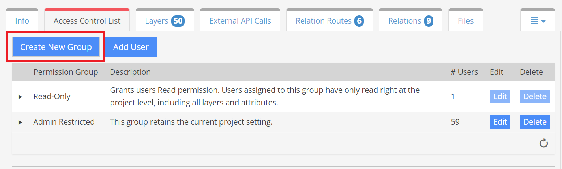Click the Relations count badge 9
The height and width of the screenshot is (169, 562).
429,21
